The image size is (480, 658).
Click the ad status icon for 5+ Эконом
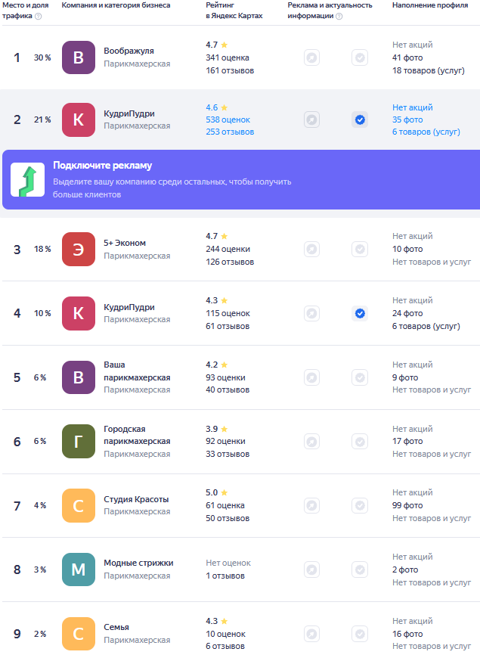pos(311,250)
